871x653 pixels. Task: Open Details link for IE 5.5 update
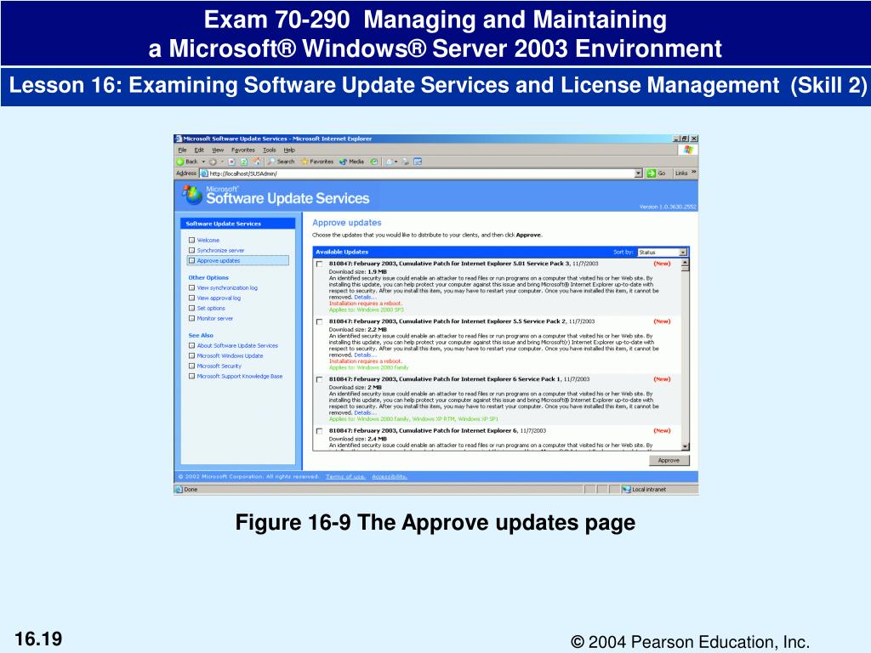(365, 355)
